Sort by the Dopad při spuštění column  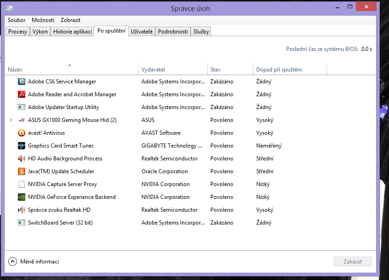[279, 70]
